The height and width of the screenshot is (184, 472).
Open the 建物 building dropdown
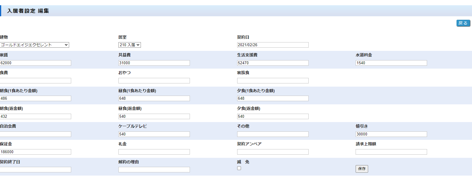pyautogui.click(x=34, y=45)
